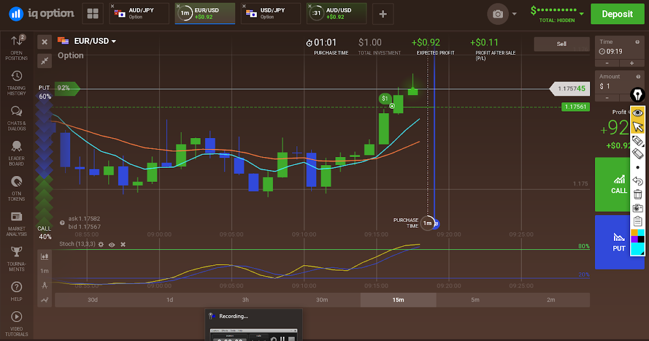View the Leader Board
This screenshot has height=341, width=649.
[x=16, y=153]
